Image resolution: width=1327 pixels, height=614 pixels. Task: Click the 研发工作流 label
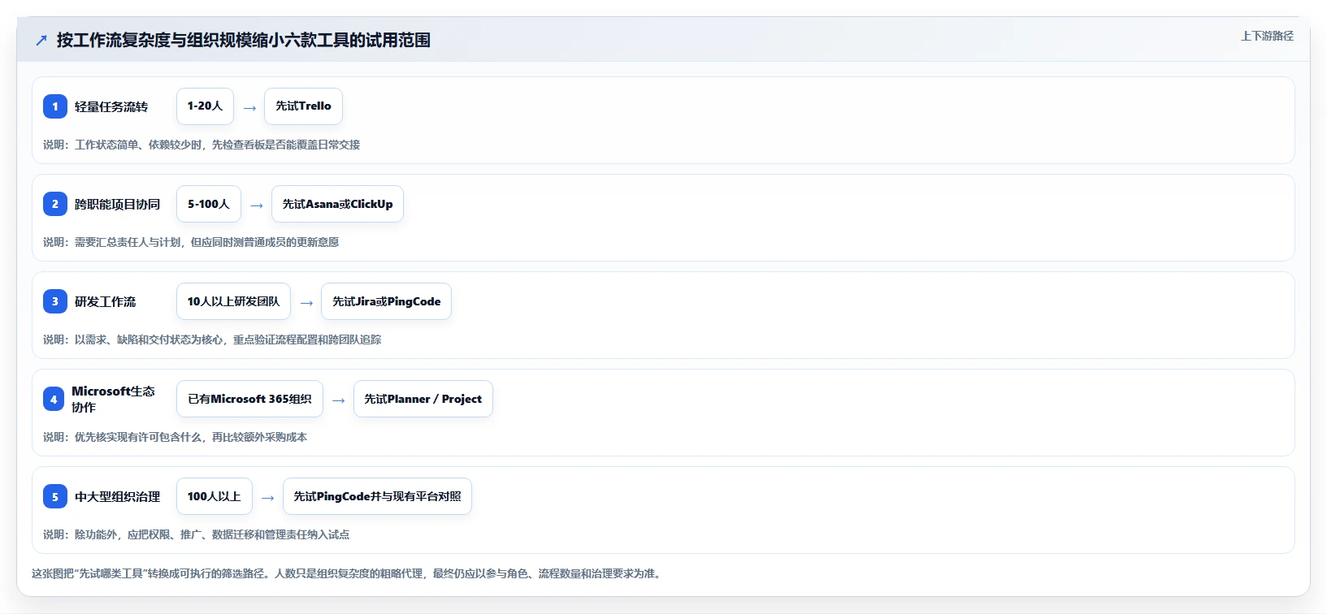tap(105, 301)
